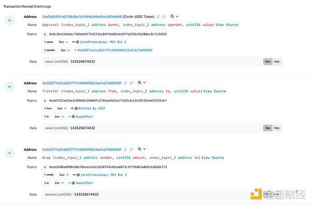Click log index 89 badge
The height and width of the screenshot is (205, 311).
coord(9,87)
